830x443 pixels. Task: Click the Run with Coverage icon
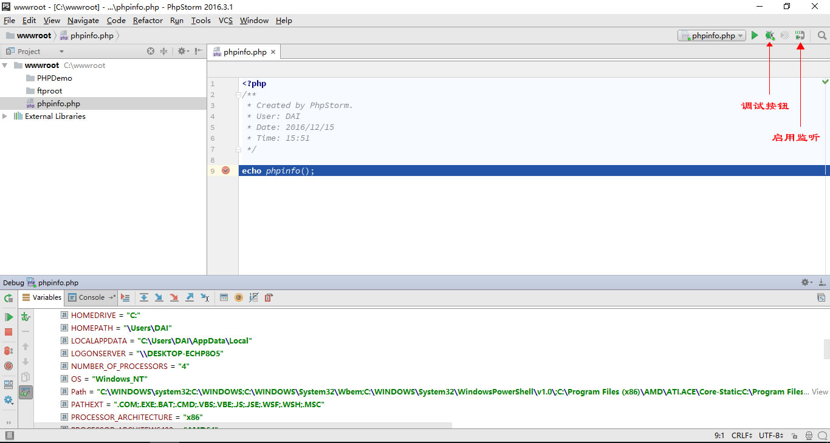(785, 36)
